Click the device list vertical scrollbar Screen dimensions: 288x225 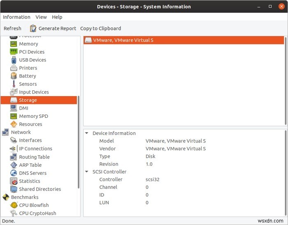pyautogui.click(x=286, y=80)
